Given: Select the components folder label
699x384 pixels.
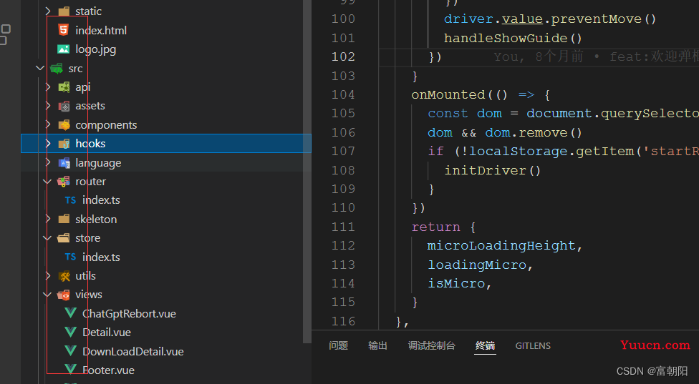Looking at the screenshot, I should (106, 125).
